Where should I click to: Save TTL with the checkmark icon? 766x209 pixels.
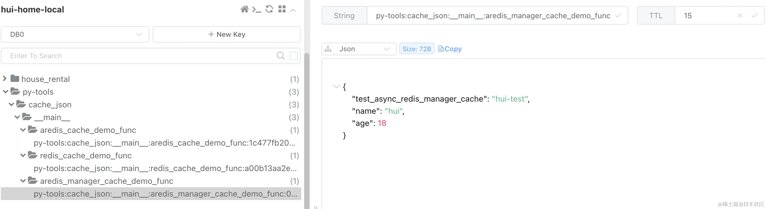click(754, 15)
